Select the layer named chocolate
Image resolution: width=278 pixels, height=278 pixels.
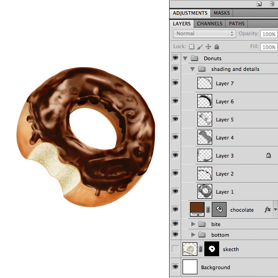(242, 210)
